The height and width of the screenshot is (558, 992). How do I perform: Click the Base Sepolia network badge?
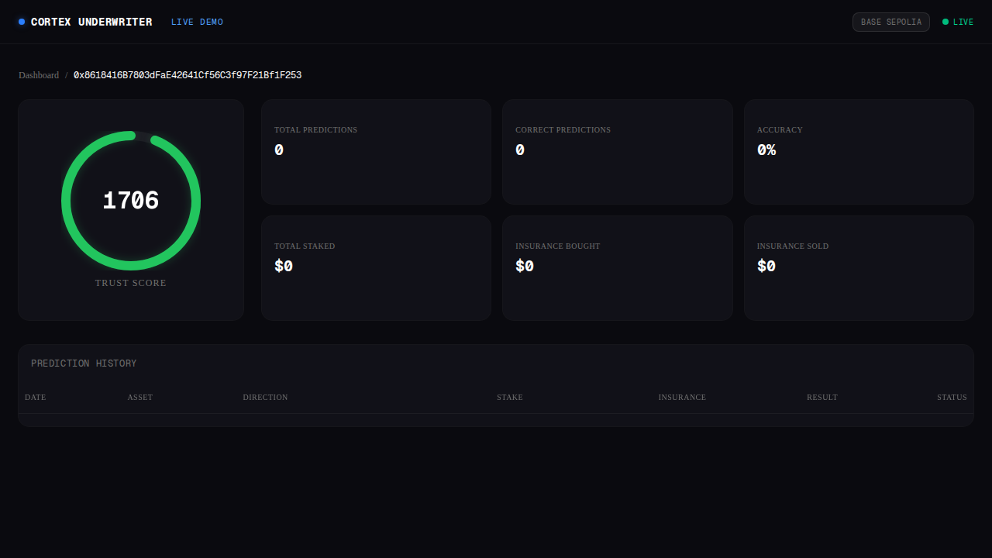[x=891, y=22]
